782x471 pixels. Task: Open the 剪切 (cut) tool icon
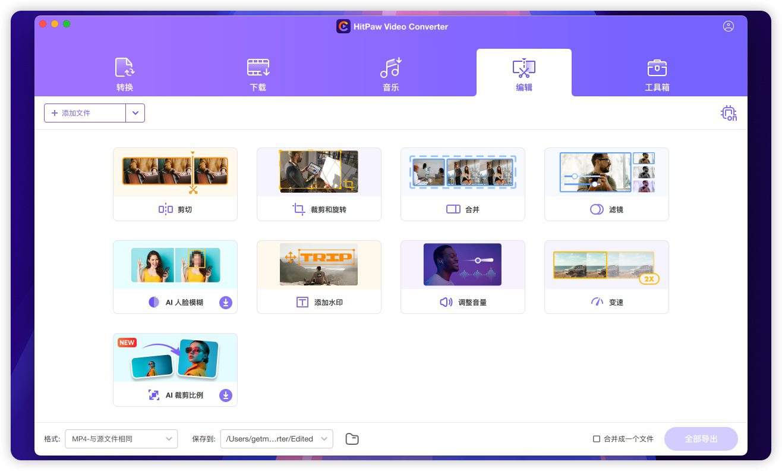click(166, 209)
